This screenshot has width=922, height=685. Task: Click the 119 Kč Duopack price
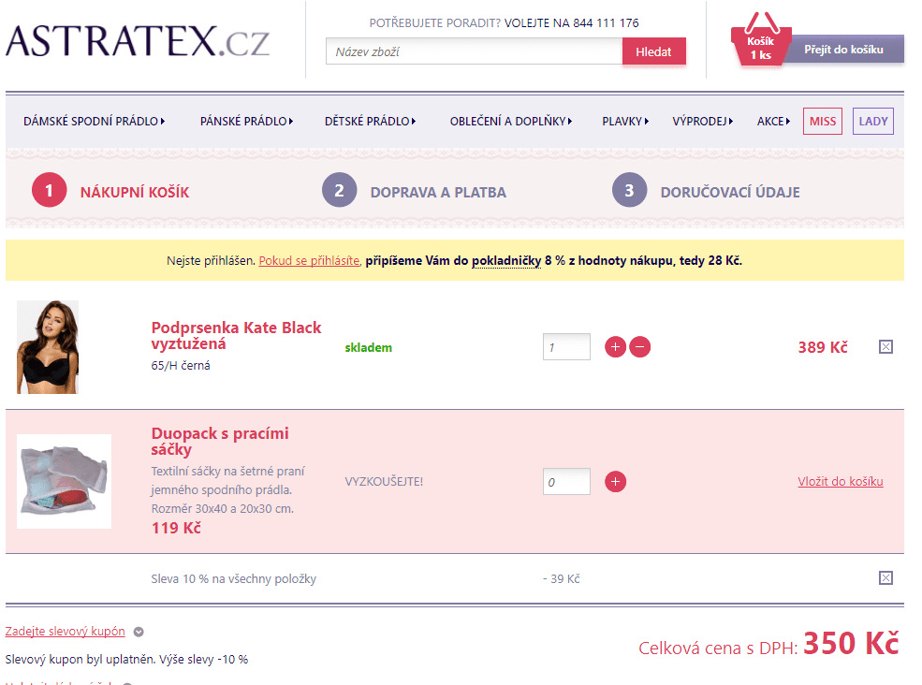click(x=176, y=528)
